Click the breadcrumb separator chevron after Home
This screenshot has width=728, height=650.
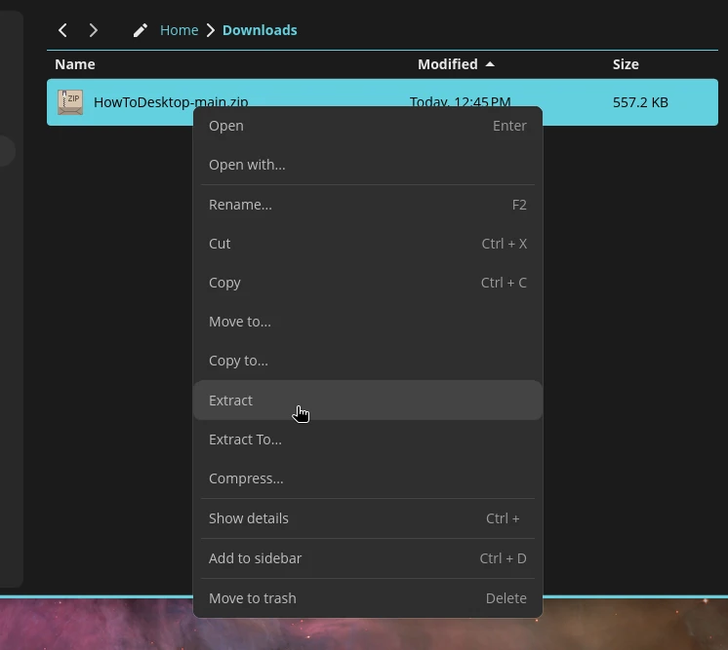211,30
